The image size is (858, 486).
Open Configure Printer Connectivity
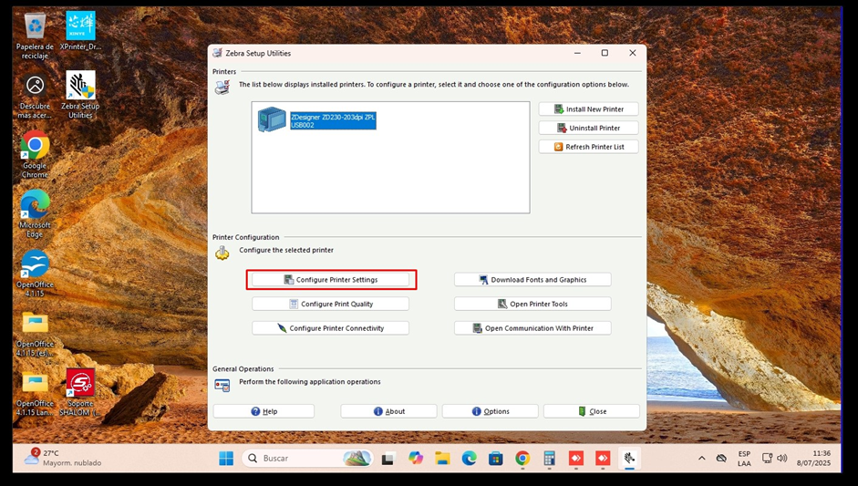point(331,328)
